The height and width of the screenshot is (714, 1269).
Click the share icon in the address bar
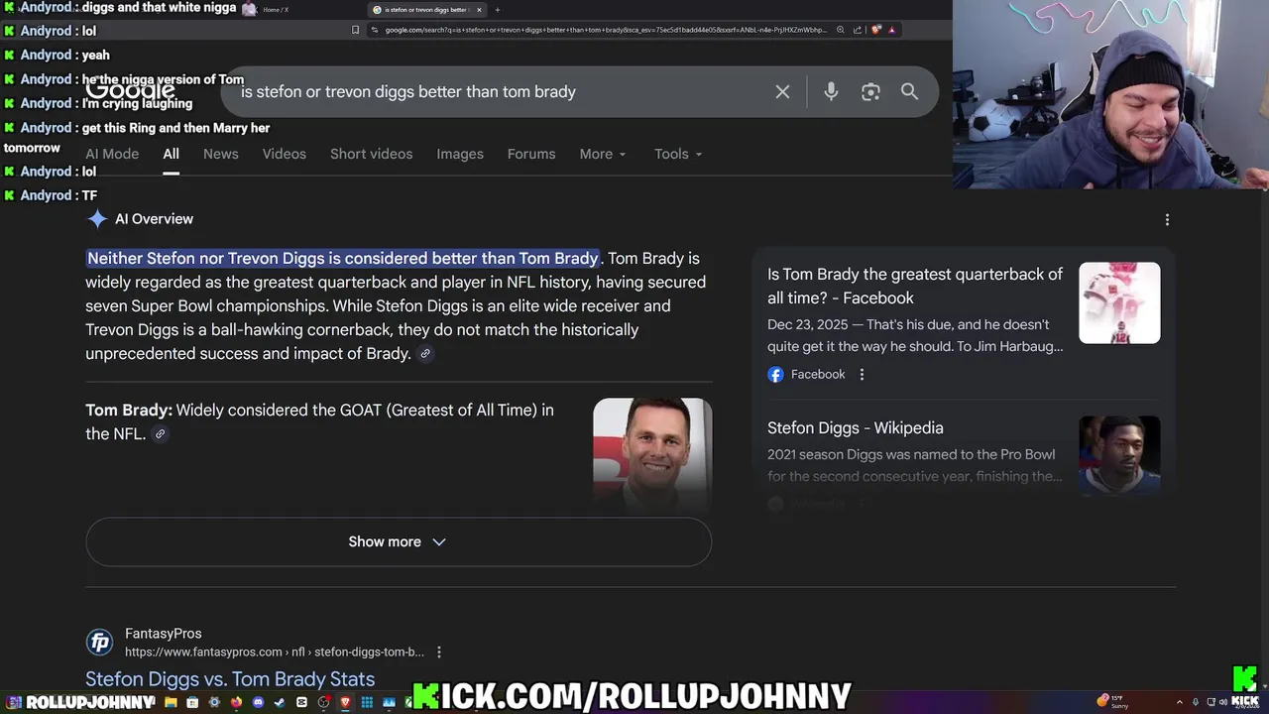[x=858, y=30]
